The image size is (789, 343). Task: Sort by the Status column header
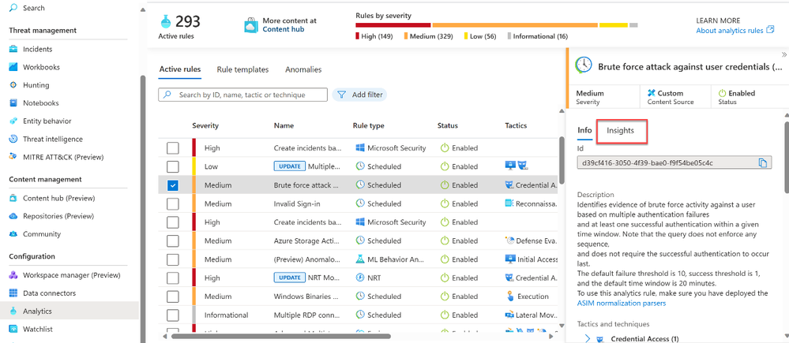click(447, 125)
